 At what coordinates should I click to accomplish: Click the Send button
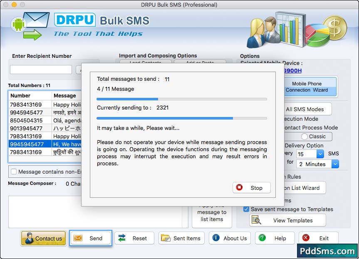[x=90, y=238]
